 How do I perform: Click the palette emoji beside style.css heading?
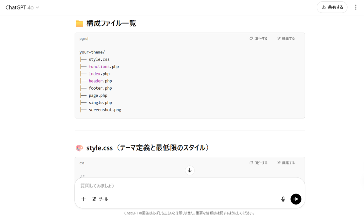pyautogui.click(x=79, y=148)
